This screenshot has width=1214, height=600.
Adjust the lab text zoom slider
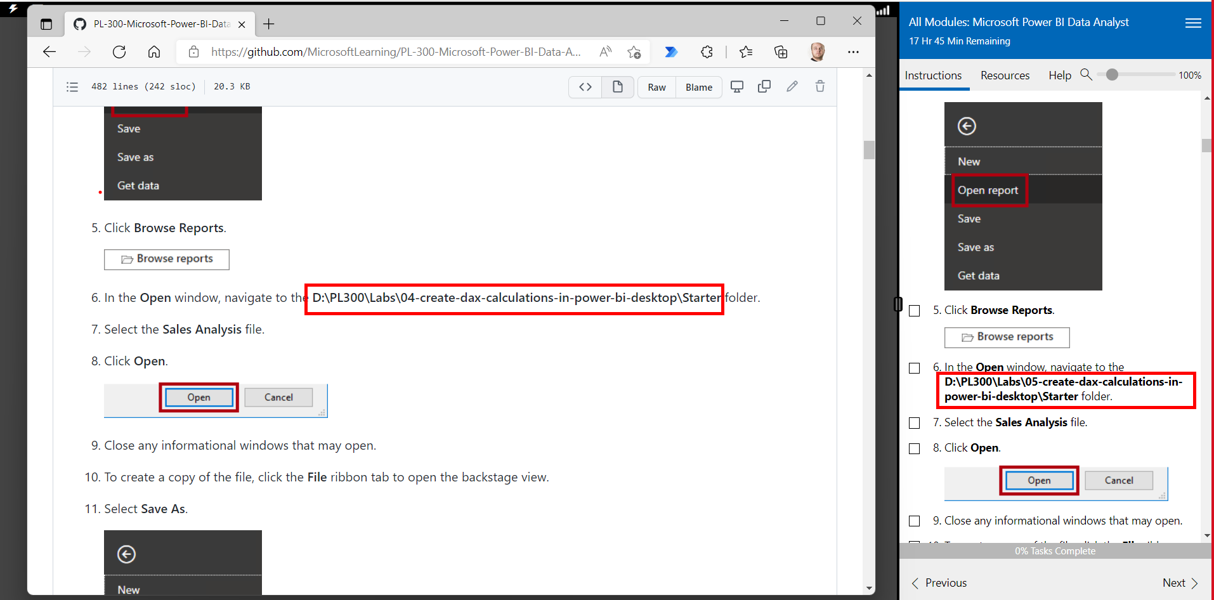pos(1112,74)
